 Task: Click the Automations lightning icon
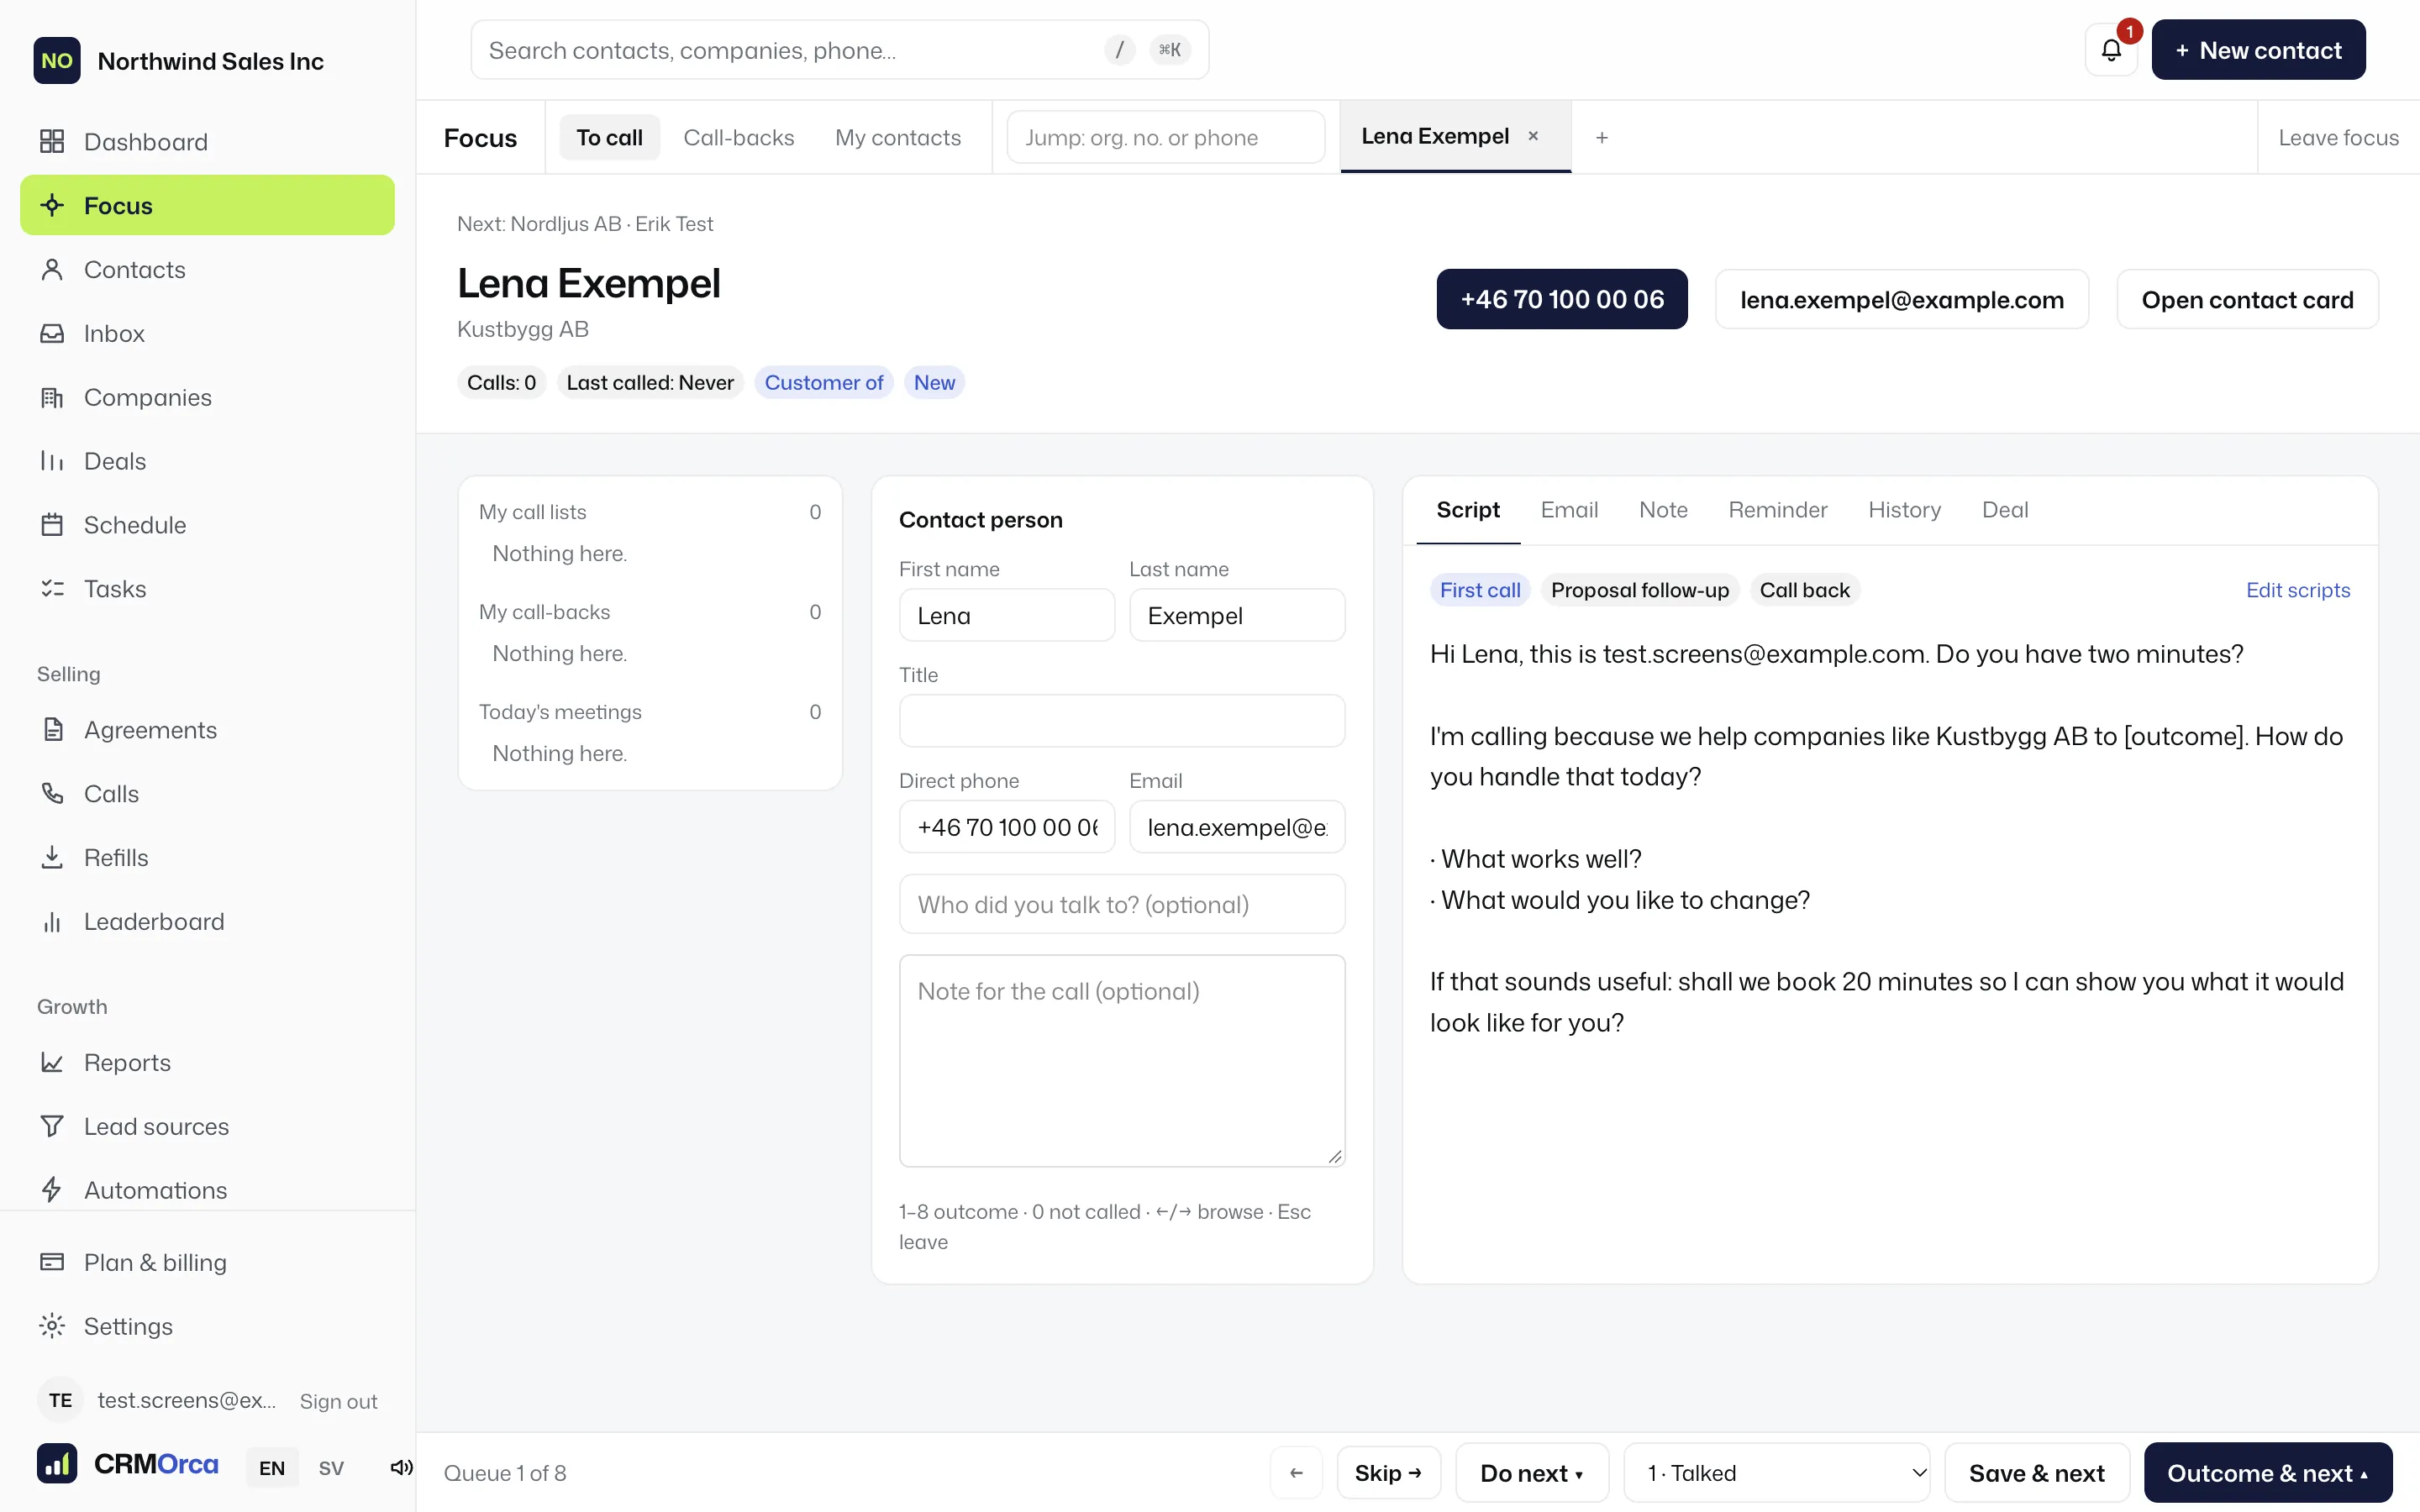point(52,1190)
